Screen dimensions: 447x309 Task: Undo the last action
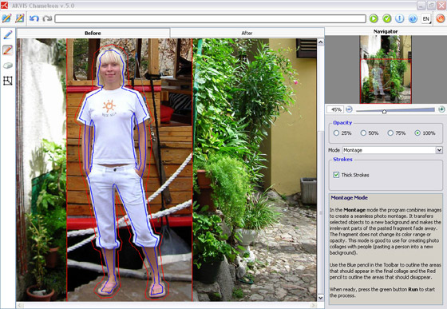coord(34,19)
